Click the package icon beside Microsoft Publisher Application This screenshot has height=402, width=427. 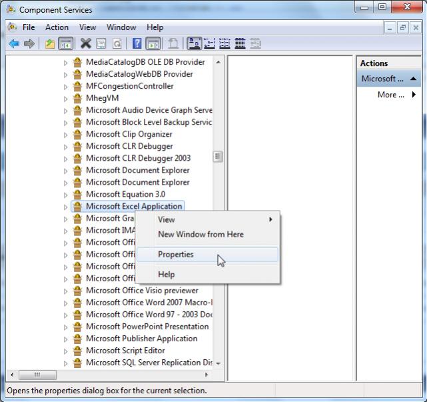[77, 339]
